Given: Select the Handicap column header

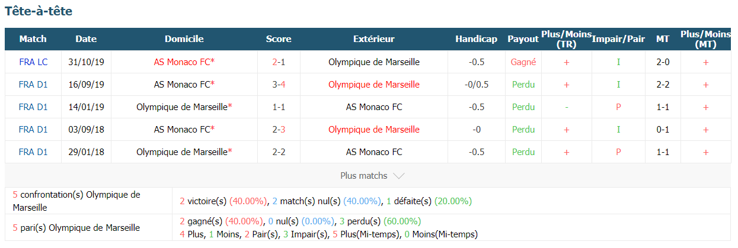Looking at the screenshot, I should [x=476, y=39].
